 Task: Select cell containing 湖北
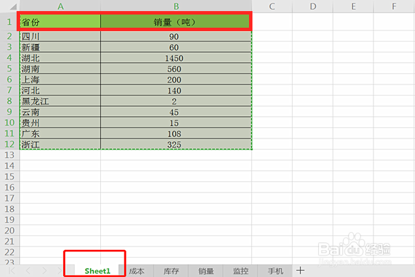(60, 58)
